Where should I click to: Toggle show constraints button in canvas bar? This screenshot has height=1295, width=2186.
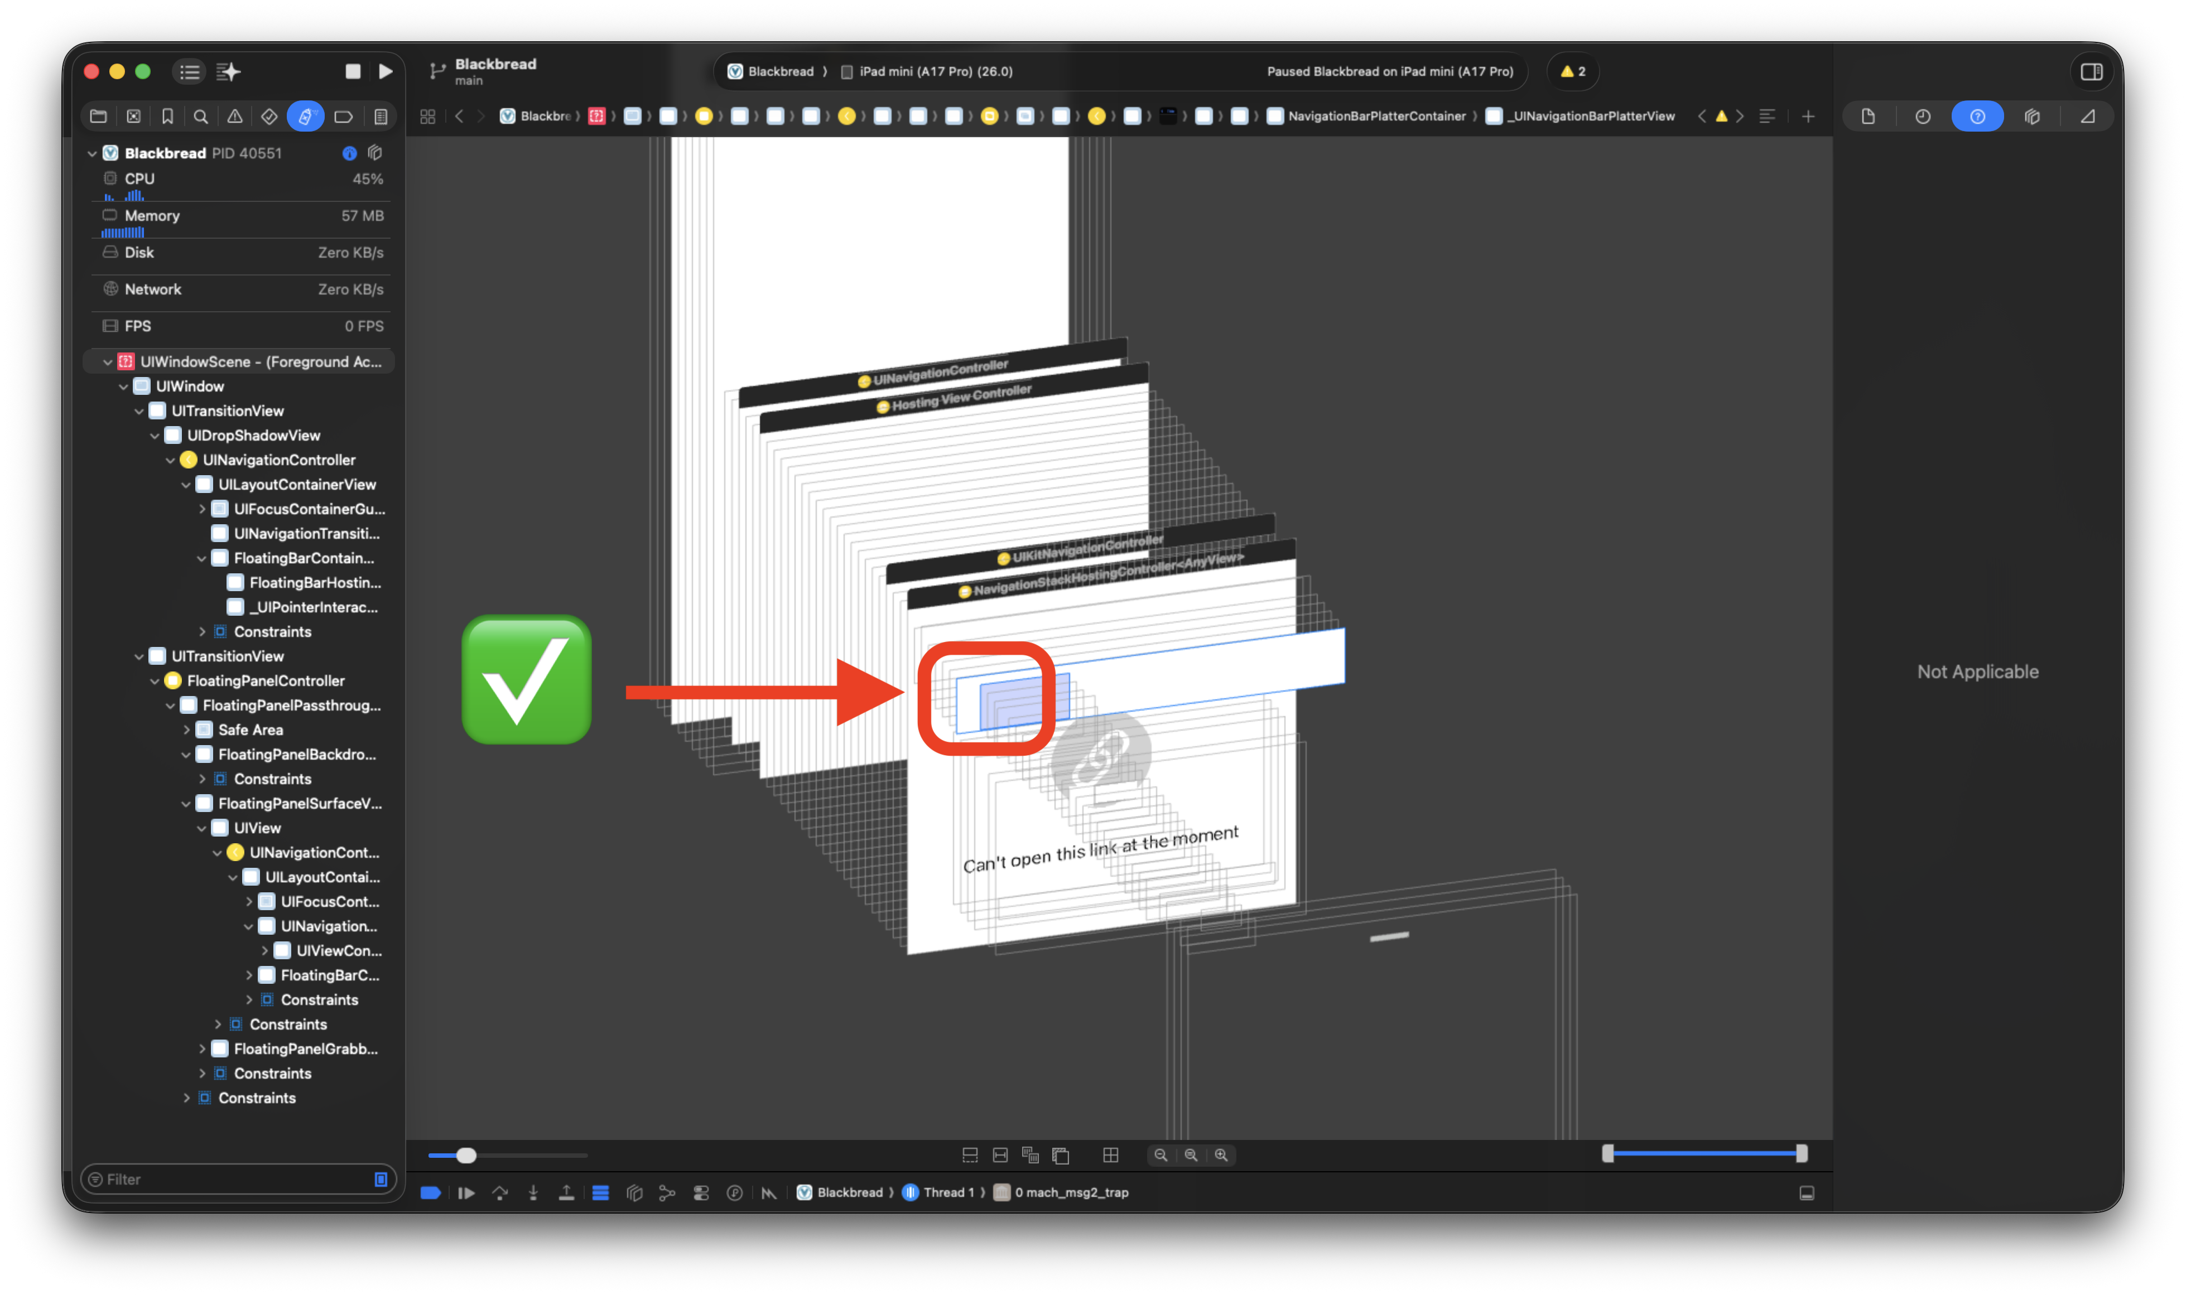pos(1000,1154)
